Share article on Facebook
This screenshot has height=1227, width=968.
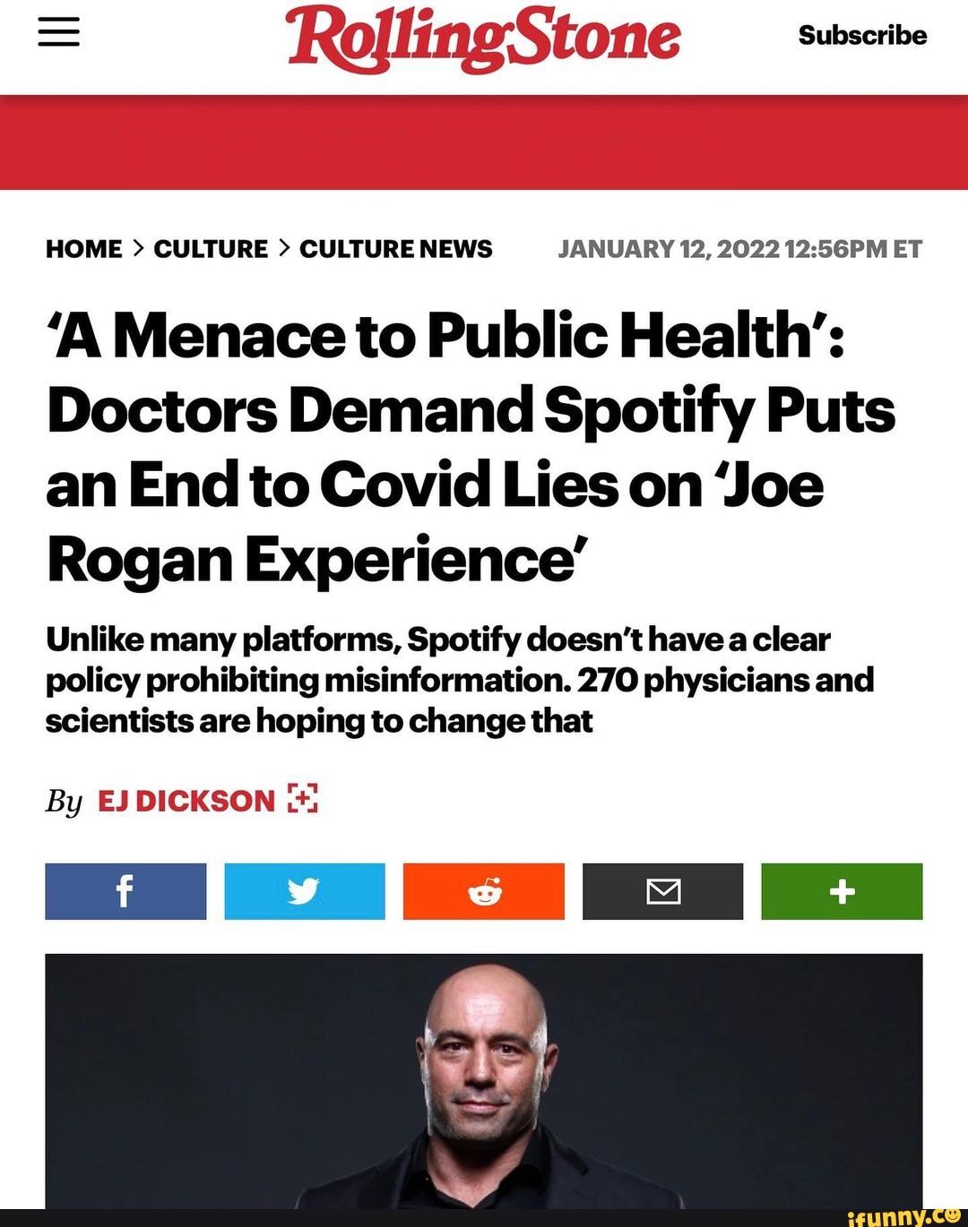click(125, 891)
